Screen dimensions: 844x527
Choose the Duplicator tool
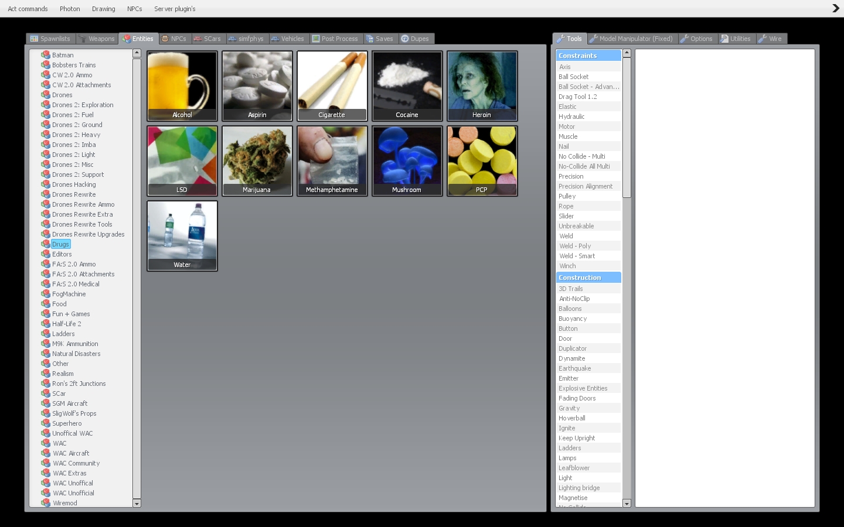pyautogui.click(x=573, y=348)
